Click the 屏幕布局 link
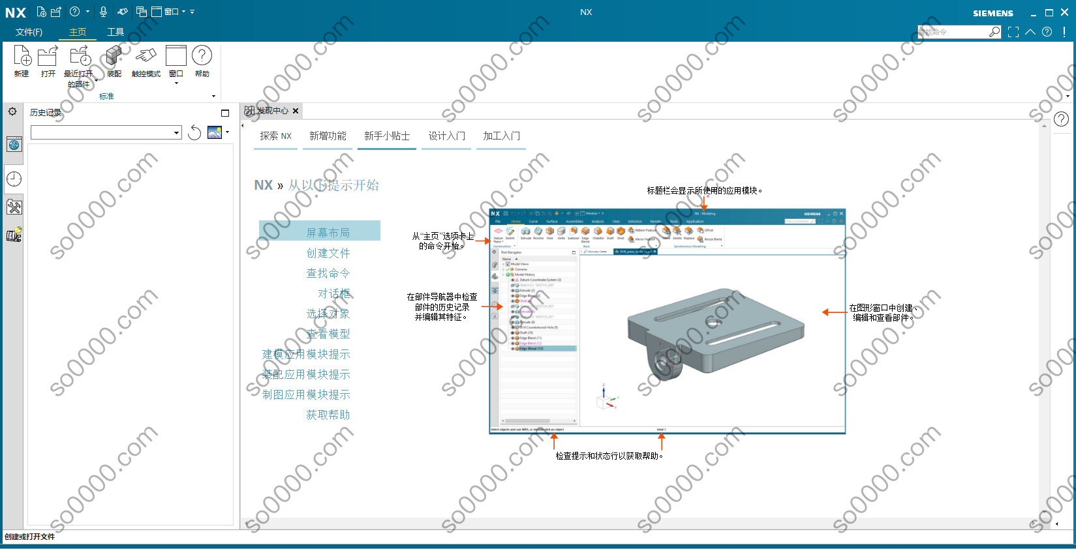The image size is (1076, 549). (328, 233)
